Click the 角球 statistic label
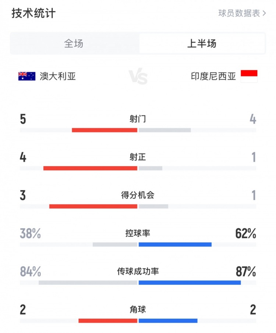This screenshot has height=333, width=276. (138, 309)
